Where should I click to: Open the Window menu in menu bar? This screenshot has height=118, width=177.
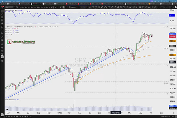(18, 1)
